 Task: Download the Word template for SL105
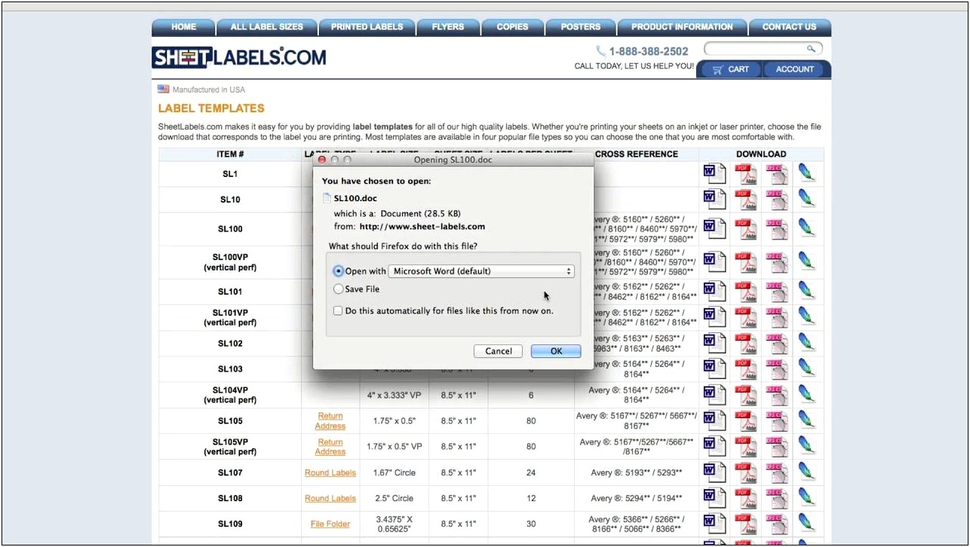714,420
